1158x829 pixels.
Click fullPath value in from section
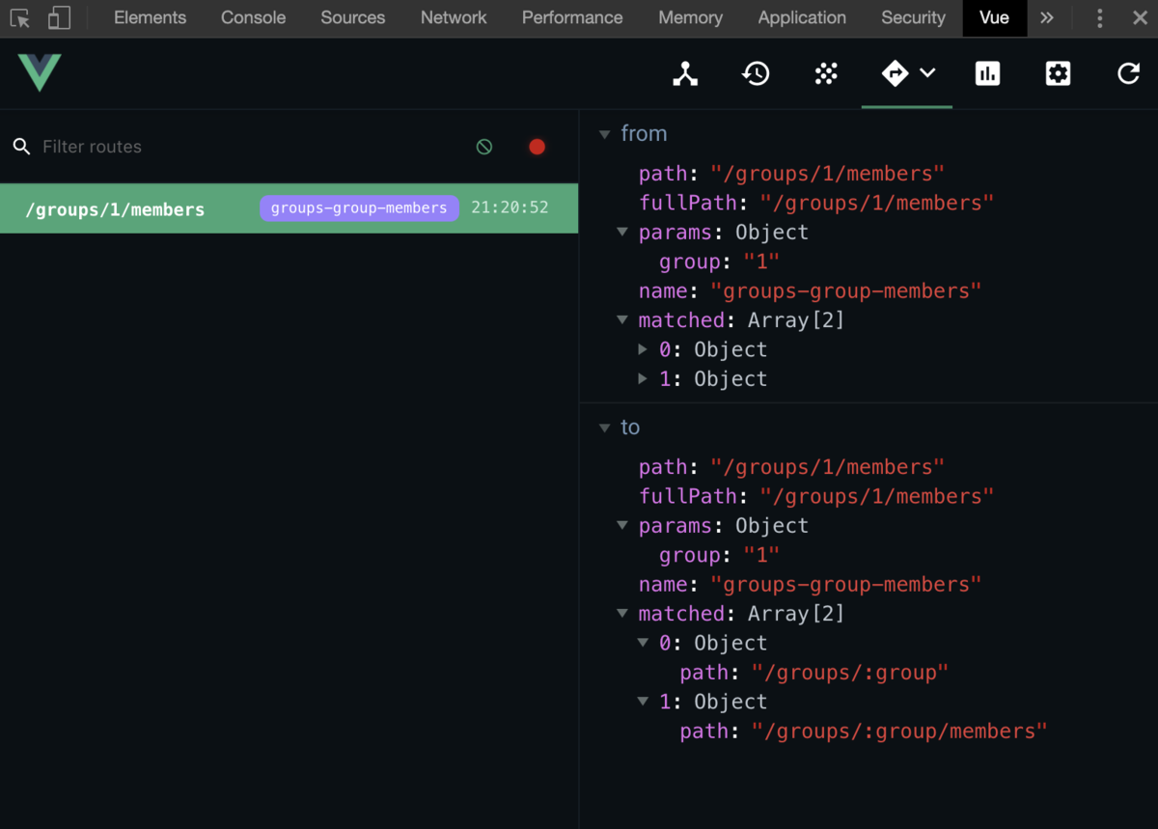(876, 203)
